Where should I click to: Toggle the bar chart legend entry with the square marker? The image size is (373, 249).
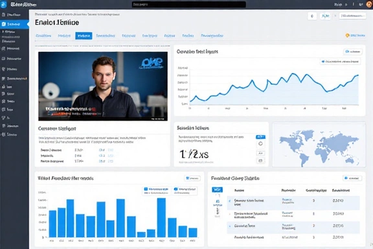pos(156,191)
